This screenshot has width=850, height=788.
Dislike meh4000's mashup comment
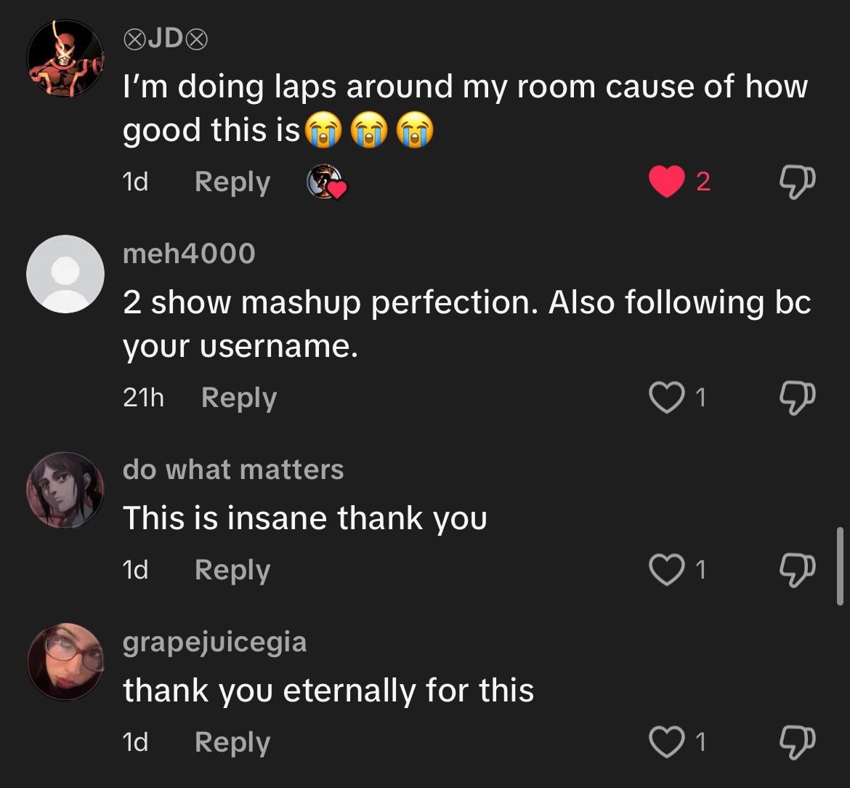[796, 398]
